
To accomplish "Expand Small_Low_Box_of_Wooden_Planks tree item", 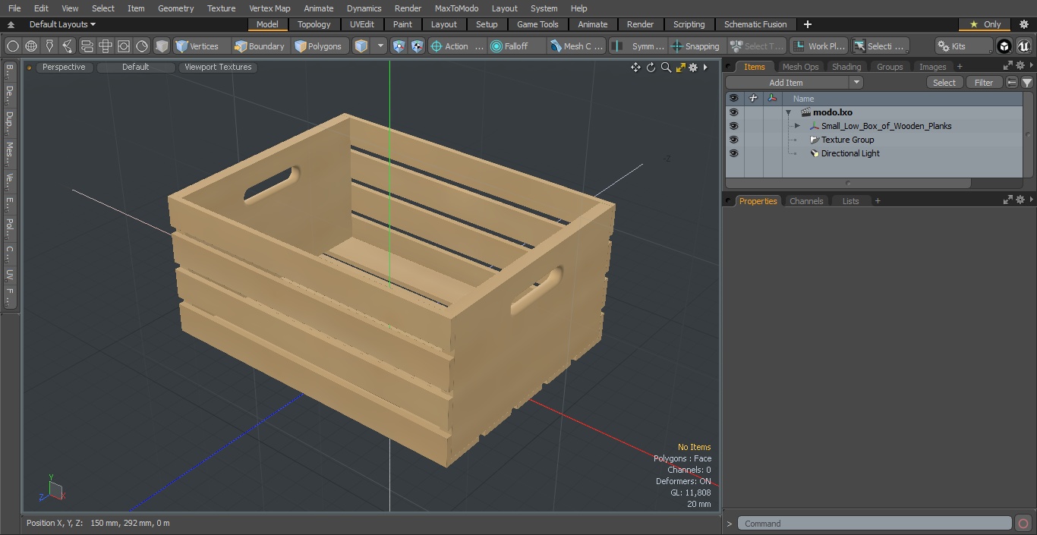I will 797,126.
